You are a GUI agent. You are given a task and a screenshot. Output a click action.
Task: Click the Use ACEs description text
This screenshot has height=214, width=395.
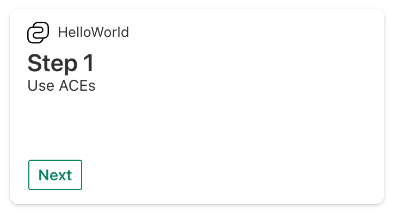point(61,86)
